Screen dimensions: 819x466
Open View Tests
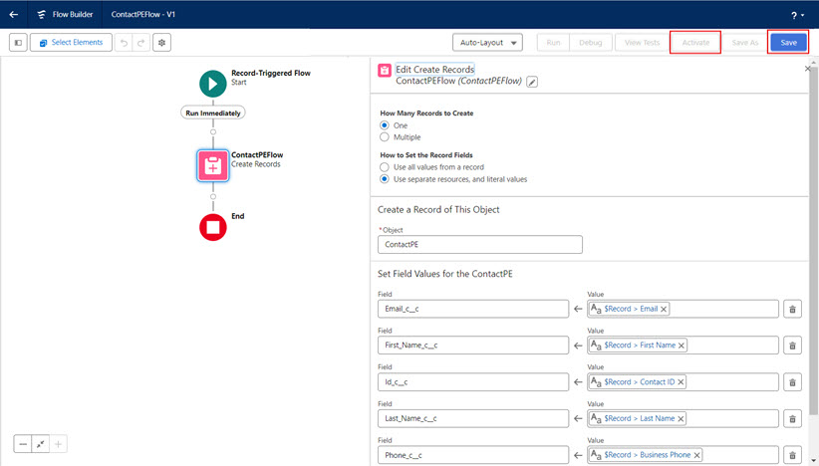click(642, 43)
